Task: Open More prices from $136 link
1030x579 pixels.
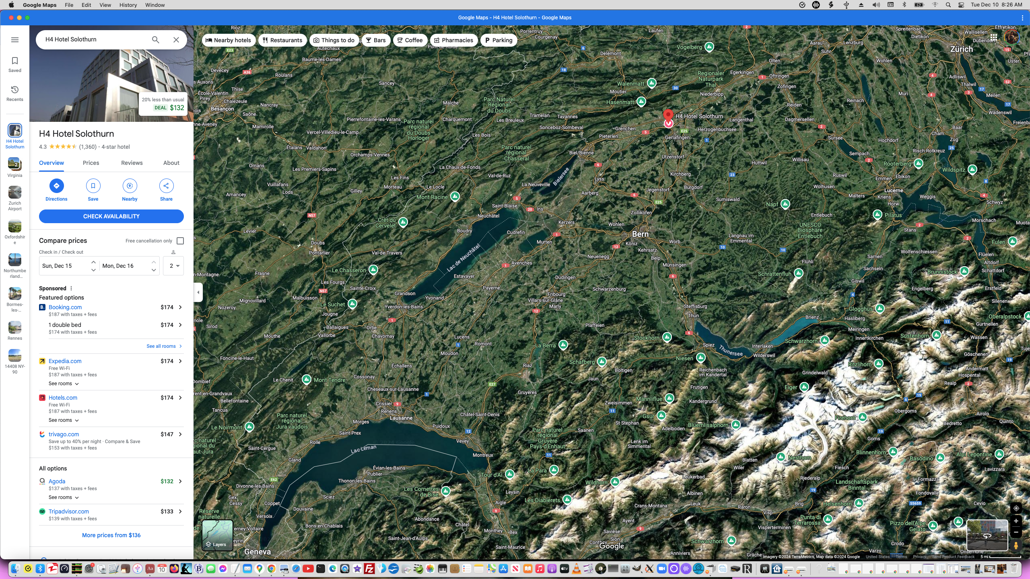Action: click(111, 535)
